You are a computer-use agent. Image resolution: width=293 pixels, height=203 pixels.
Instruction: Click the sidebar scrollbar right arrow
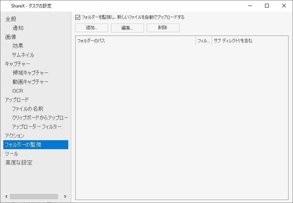[65, 196]
